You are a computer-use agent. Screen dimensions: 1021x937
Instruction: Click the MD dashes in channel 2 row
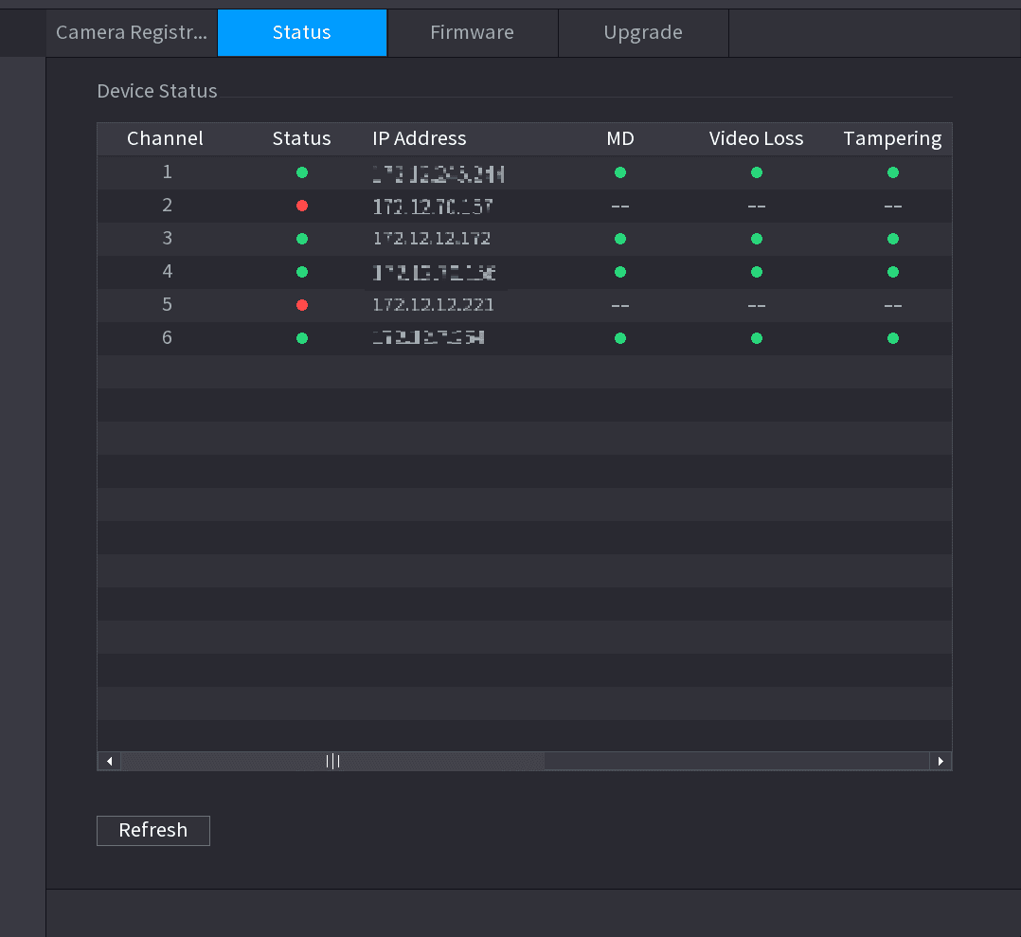coord(620,207)
